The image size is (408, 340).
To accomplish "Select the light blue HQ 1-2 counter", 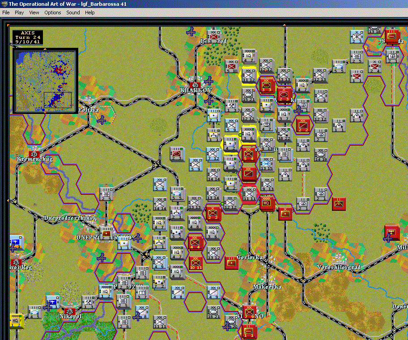I will (x=105, y=292).
